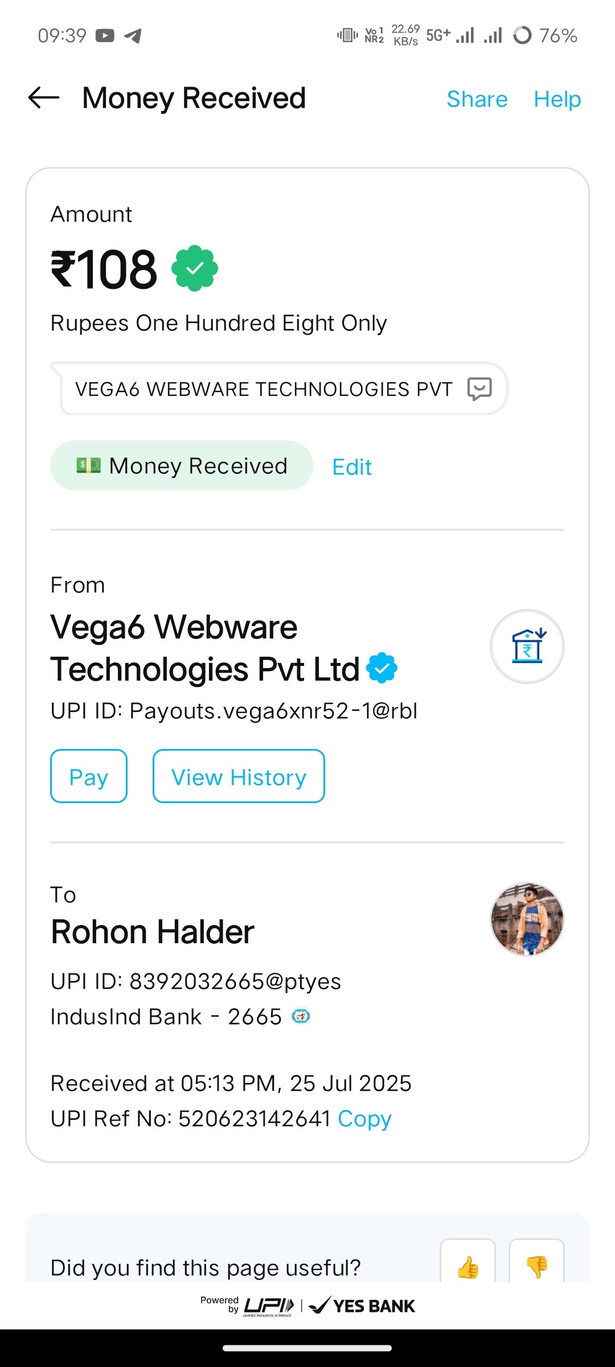Open Rohon Halder's profile photo

click(x=527, y=919)
